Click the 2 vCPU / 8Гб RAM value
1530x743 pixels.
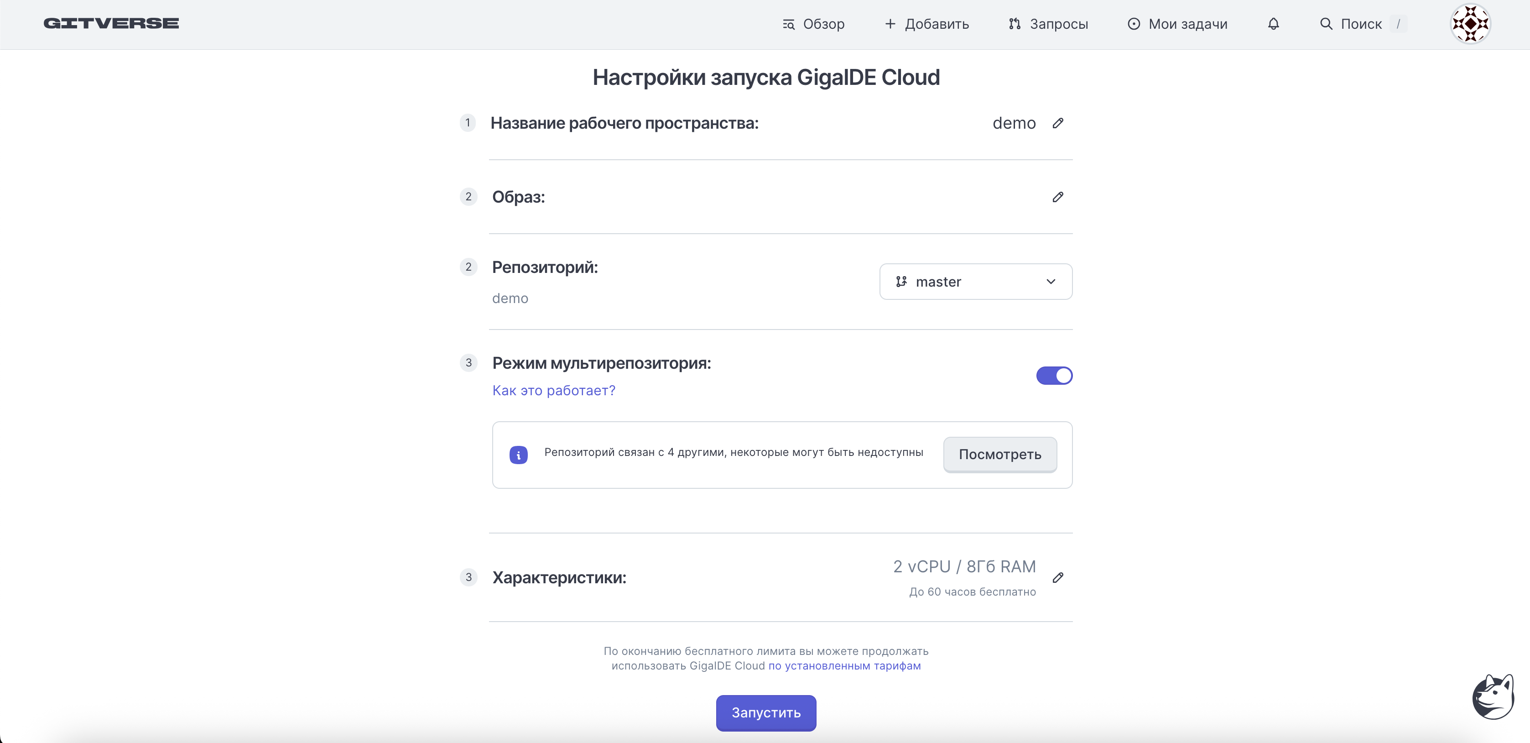click(964, 566)
